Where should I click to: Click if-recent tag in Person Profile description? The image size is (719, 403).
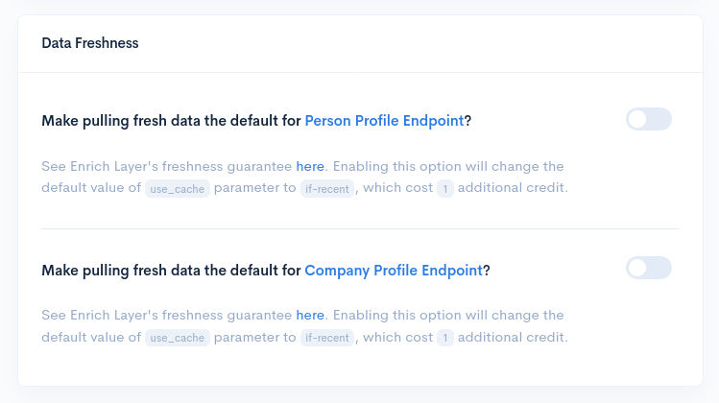point(327,188)
